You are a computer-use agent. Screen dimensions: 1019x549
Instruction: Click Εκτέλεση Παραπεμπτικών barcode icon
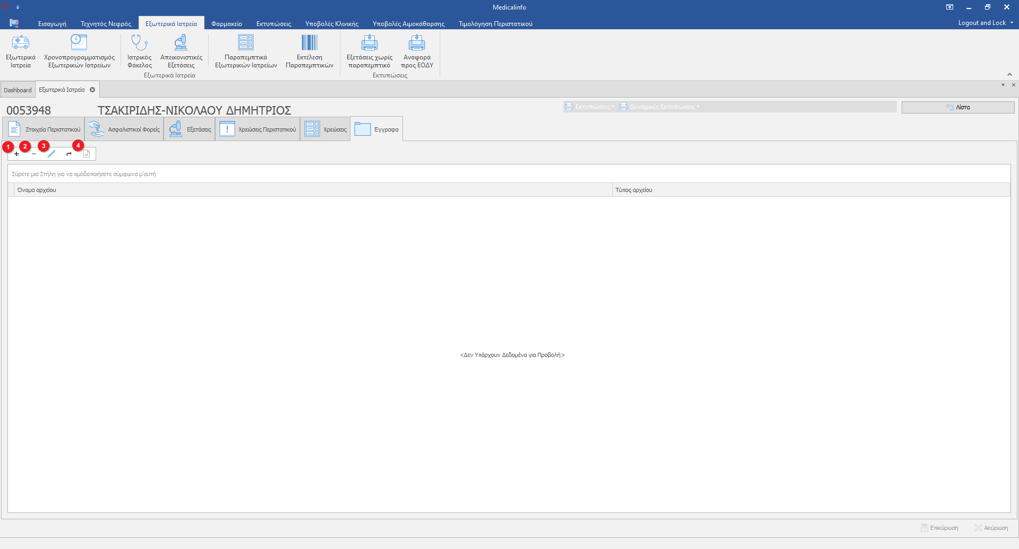point(309,51)
